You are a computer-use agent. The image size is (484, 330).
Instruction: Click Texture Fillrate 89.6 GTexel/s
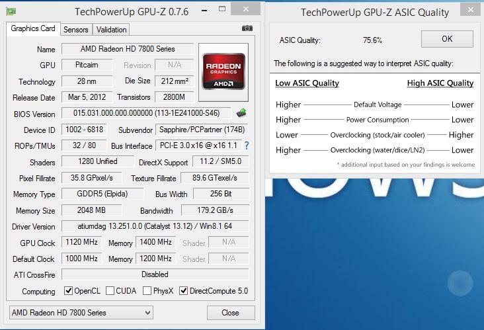tap(215, 178)
